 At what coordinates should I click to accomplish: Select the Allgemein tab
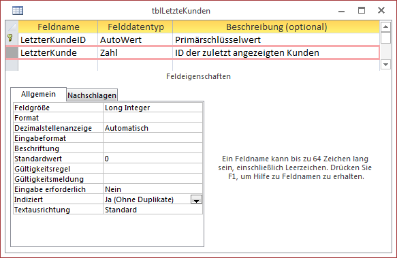(38, 94)
